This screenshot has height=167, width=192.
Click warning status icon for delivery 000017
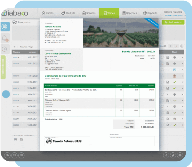tap(174, 76)
